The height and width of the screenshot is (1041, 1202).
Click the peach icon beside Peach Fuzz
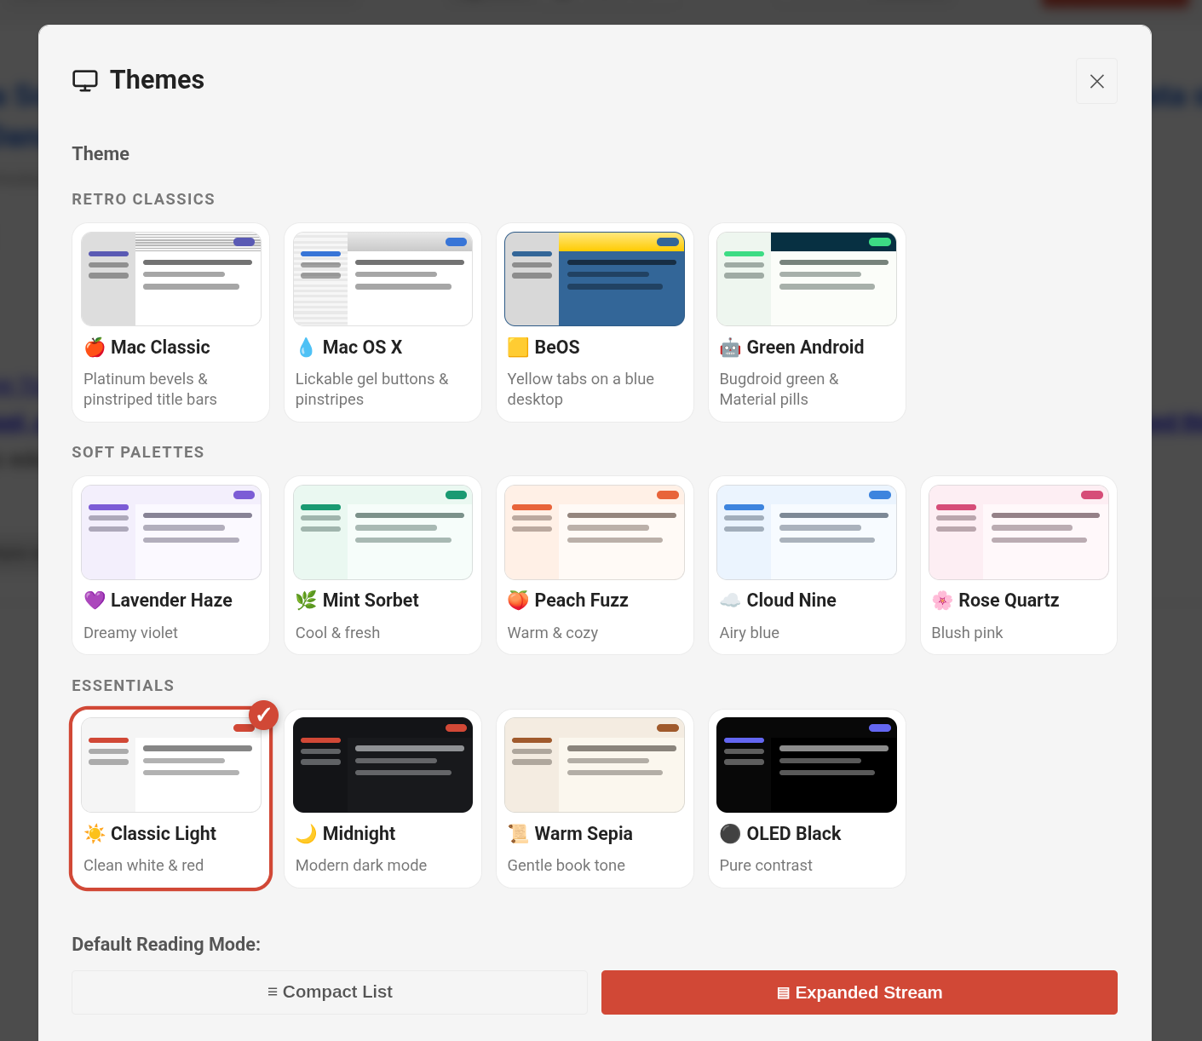[x=518, y=601]
